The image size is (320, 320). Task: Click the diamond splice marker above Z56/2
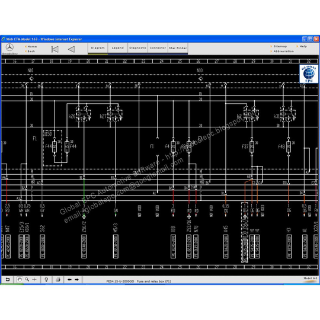click(x=84, y=217)
